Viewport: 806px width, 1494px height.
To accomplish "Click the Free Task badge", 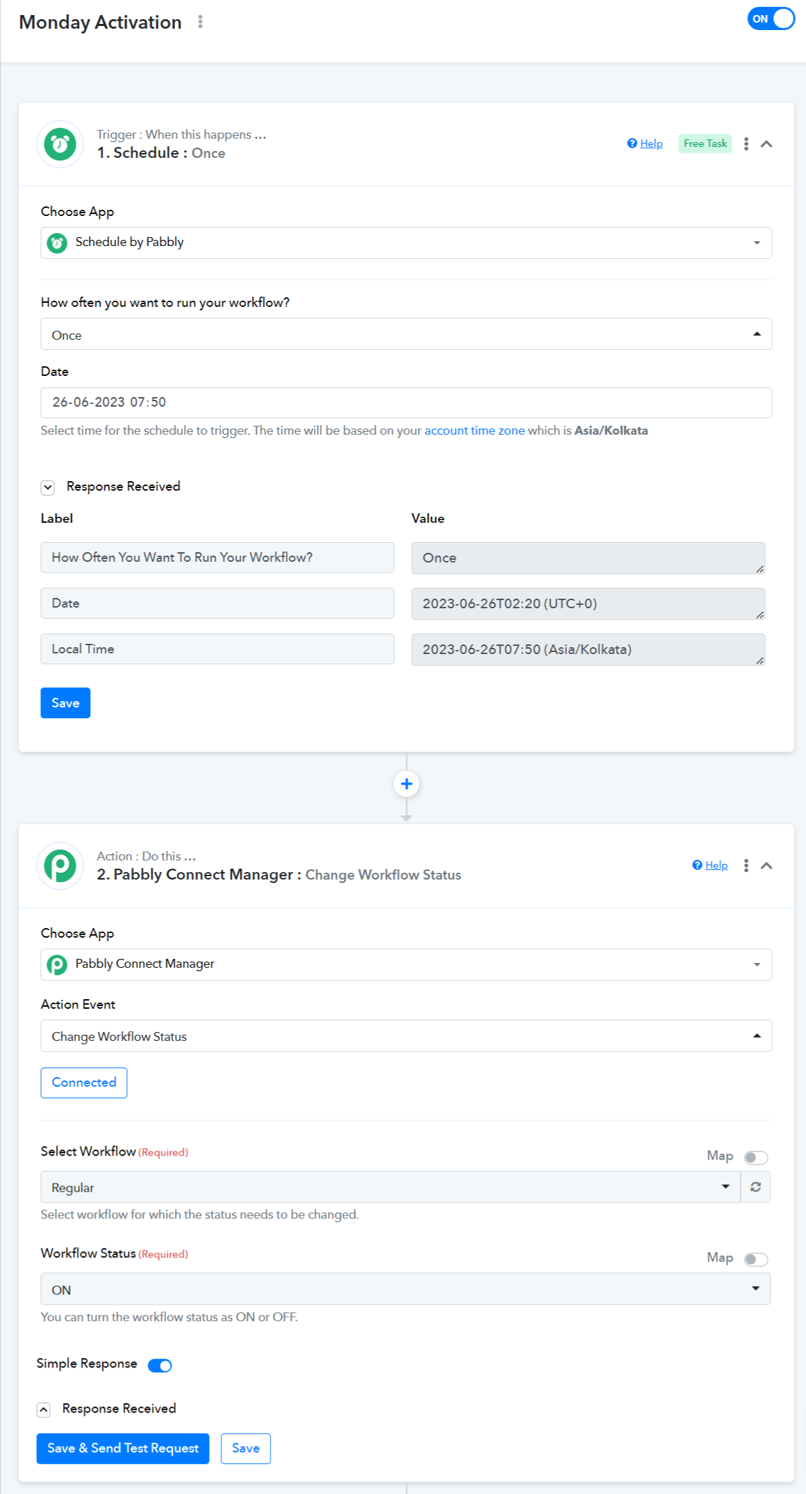I will (x=705, y=144).
